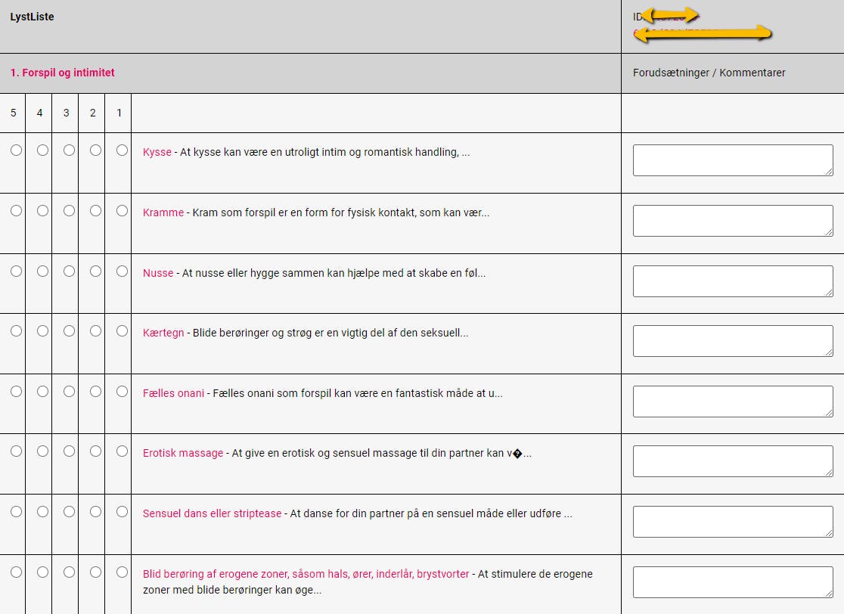Click the Sensuel dans eller striptease link
The width and height of the screenshot is (844, 614).
[x=212, y=513]
